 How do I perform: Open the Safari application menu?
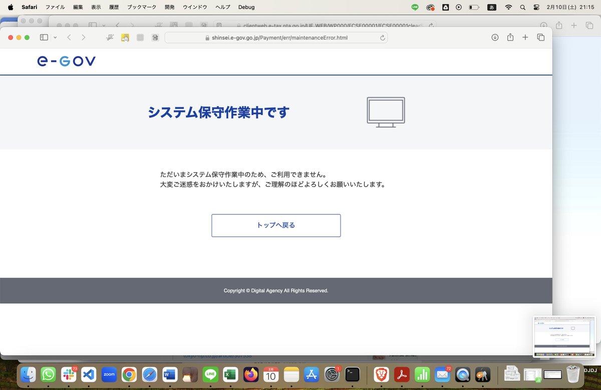click(30, 7)
